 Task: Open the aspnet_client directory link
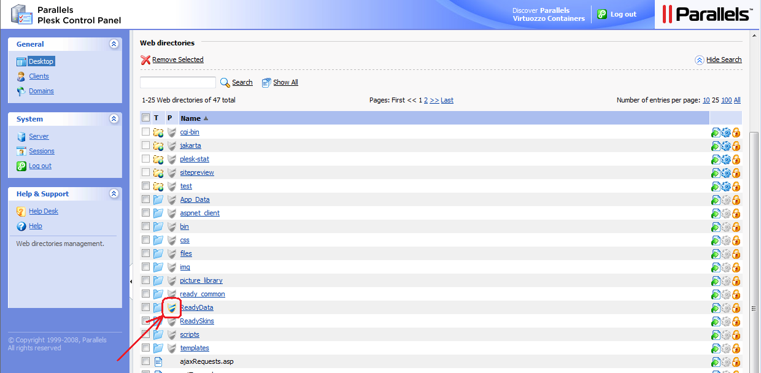199,213
